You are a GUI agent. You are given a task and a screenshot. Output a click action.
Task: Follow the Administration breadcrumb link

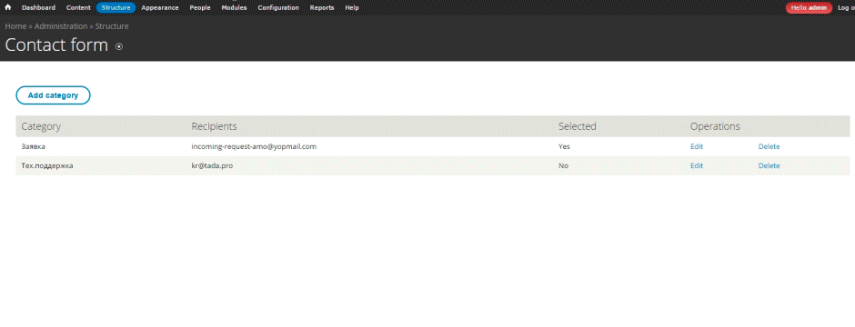61,26
